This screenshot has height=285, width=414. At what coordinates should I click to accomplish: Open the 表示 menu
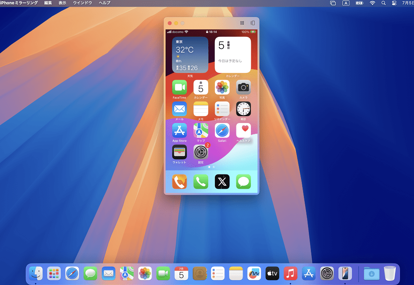click(x=63, y=3)
